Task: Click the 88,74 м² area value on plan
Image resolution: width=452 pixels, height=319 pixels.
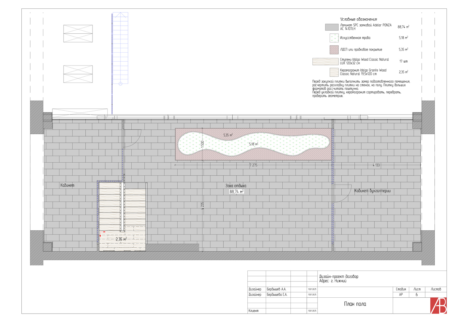Action: click(236, 192)
